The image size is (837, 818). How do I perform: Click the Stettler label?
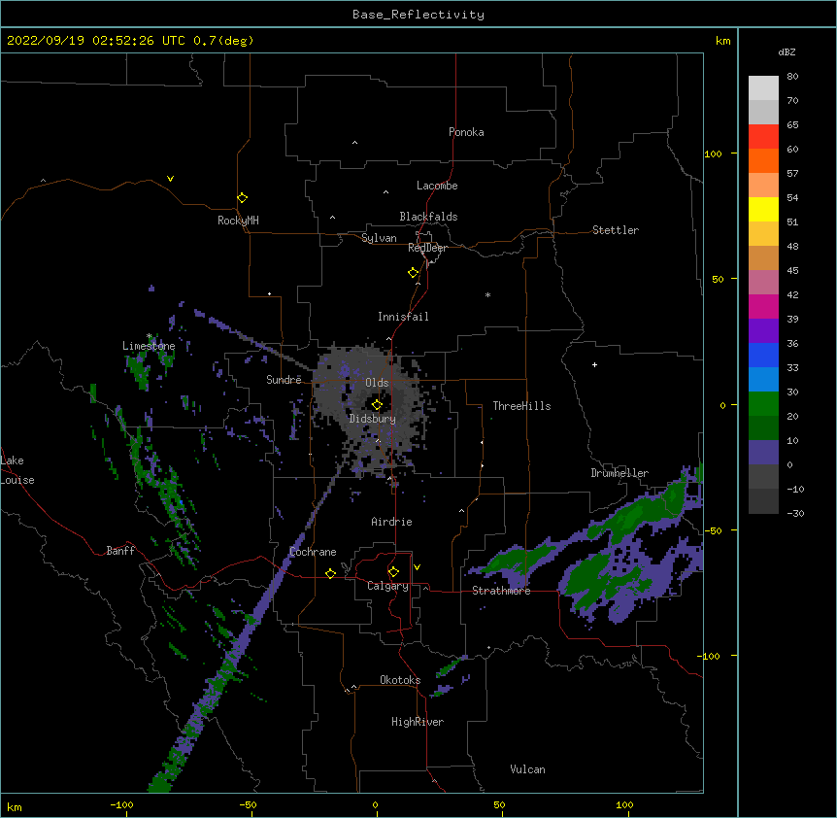(616, 230)
